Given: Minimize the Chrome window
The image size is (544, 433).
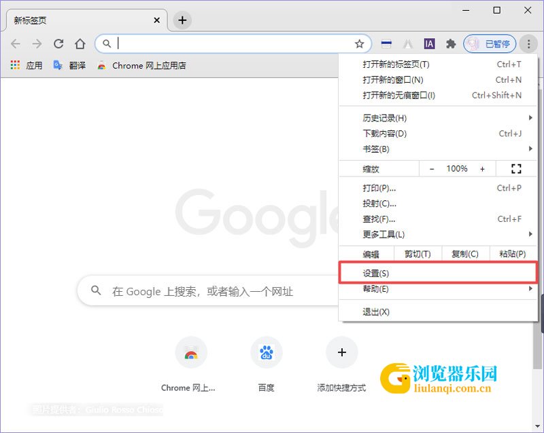Looking at the screenshot, I should [466, 10].
